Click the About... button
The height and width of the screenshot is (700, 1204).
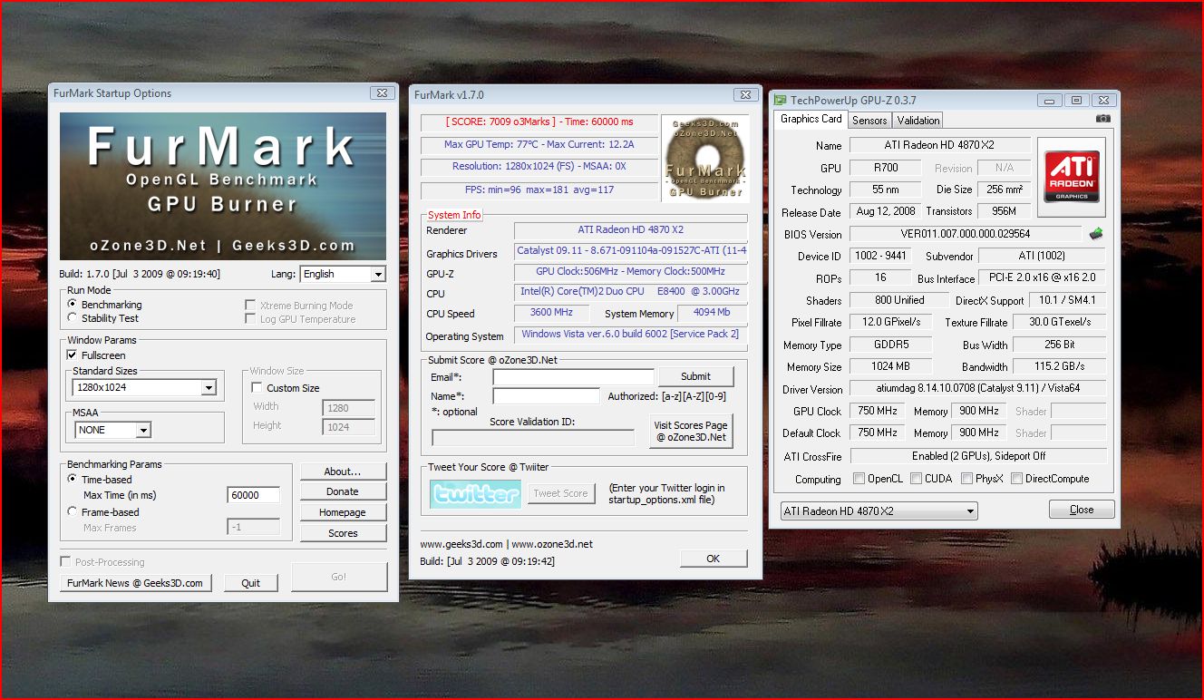[343, 472]
